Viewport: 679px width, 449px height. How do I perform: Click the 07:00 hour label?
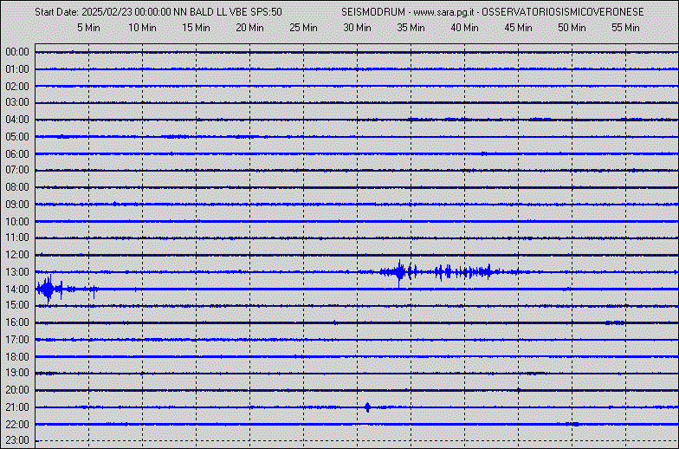17,170
